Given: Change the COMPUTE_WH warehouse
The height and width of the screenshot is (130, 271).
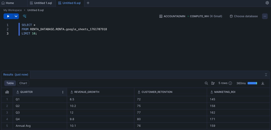Looking at the screenshot, I should click(206, 16).
